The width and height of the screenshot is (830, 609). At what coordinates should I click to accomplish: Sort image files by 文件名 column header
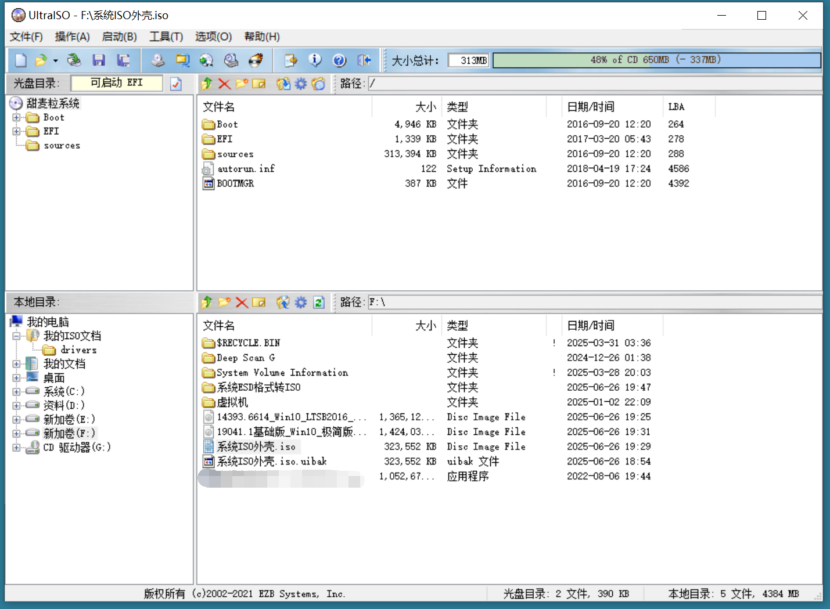pyautogui.click(x=285, y=107)
